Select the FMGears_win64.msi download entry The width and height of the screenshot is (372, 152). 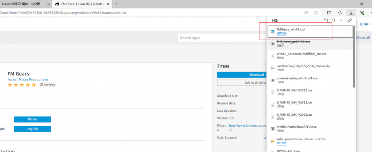(310, 32)
